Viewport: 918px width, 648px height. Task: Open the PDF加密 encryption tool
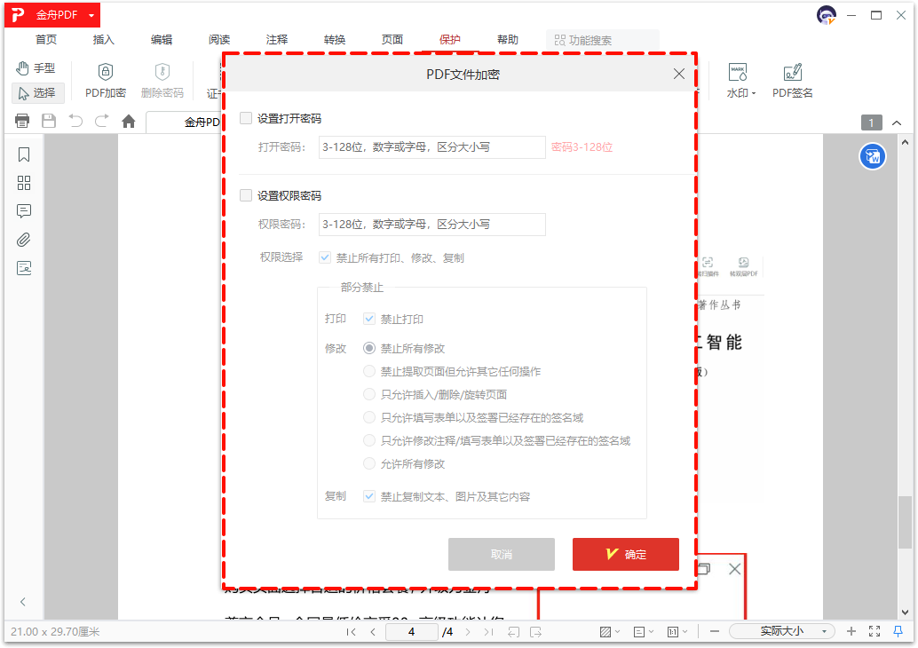106,80
